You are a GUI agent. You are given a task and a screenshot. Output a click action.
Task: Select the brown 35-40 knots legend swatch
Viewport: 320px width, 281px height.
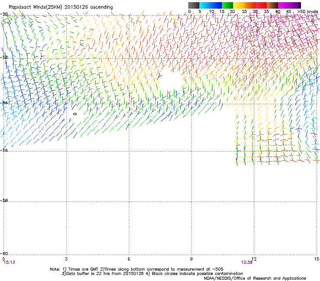pos(272,5)
